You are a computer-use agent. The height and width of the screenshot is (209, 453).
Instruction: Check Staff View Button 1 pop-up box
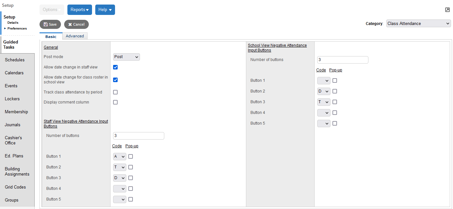tap(131, 156)
